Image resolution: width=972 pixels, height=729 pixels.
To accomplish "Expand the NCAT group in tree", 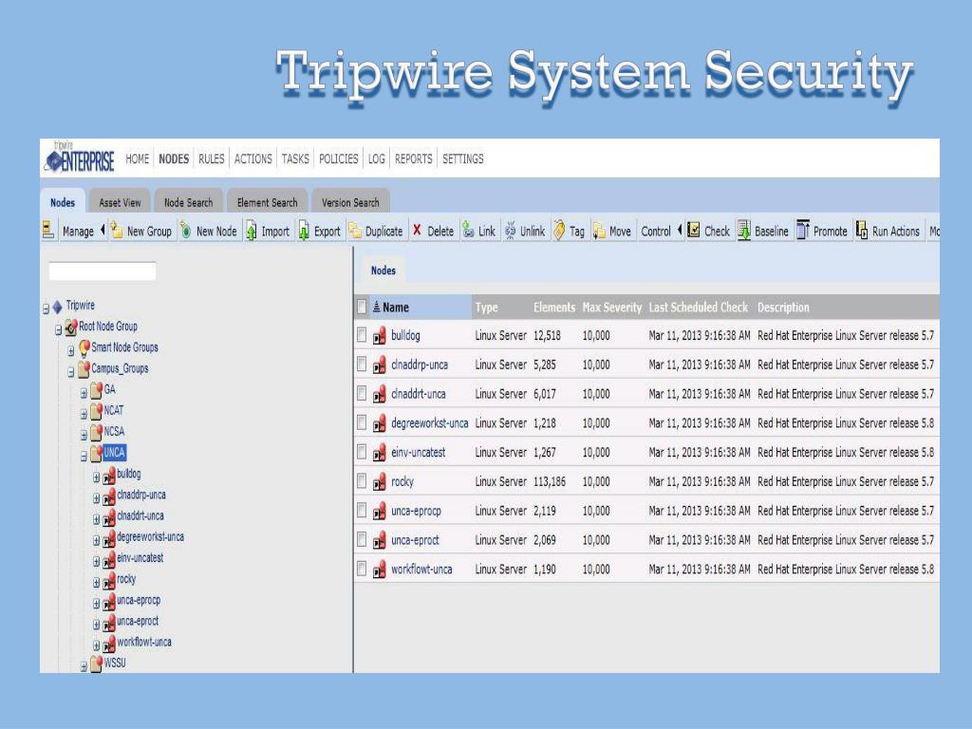I will 84,414.
